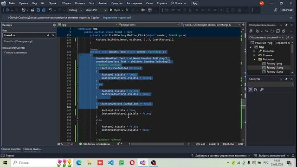Select Factory12.png in Solution Explorer
Image resolution: width=297 pixels, height=167 pixels.
275,72
